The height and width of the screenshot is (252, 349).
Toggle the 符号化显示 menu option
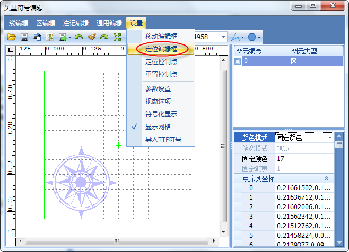161,114
